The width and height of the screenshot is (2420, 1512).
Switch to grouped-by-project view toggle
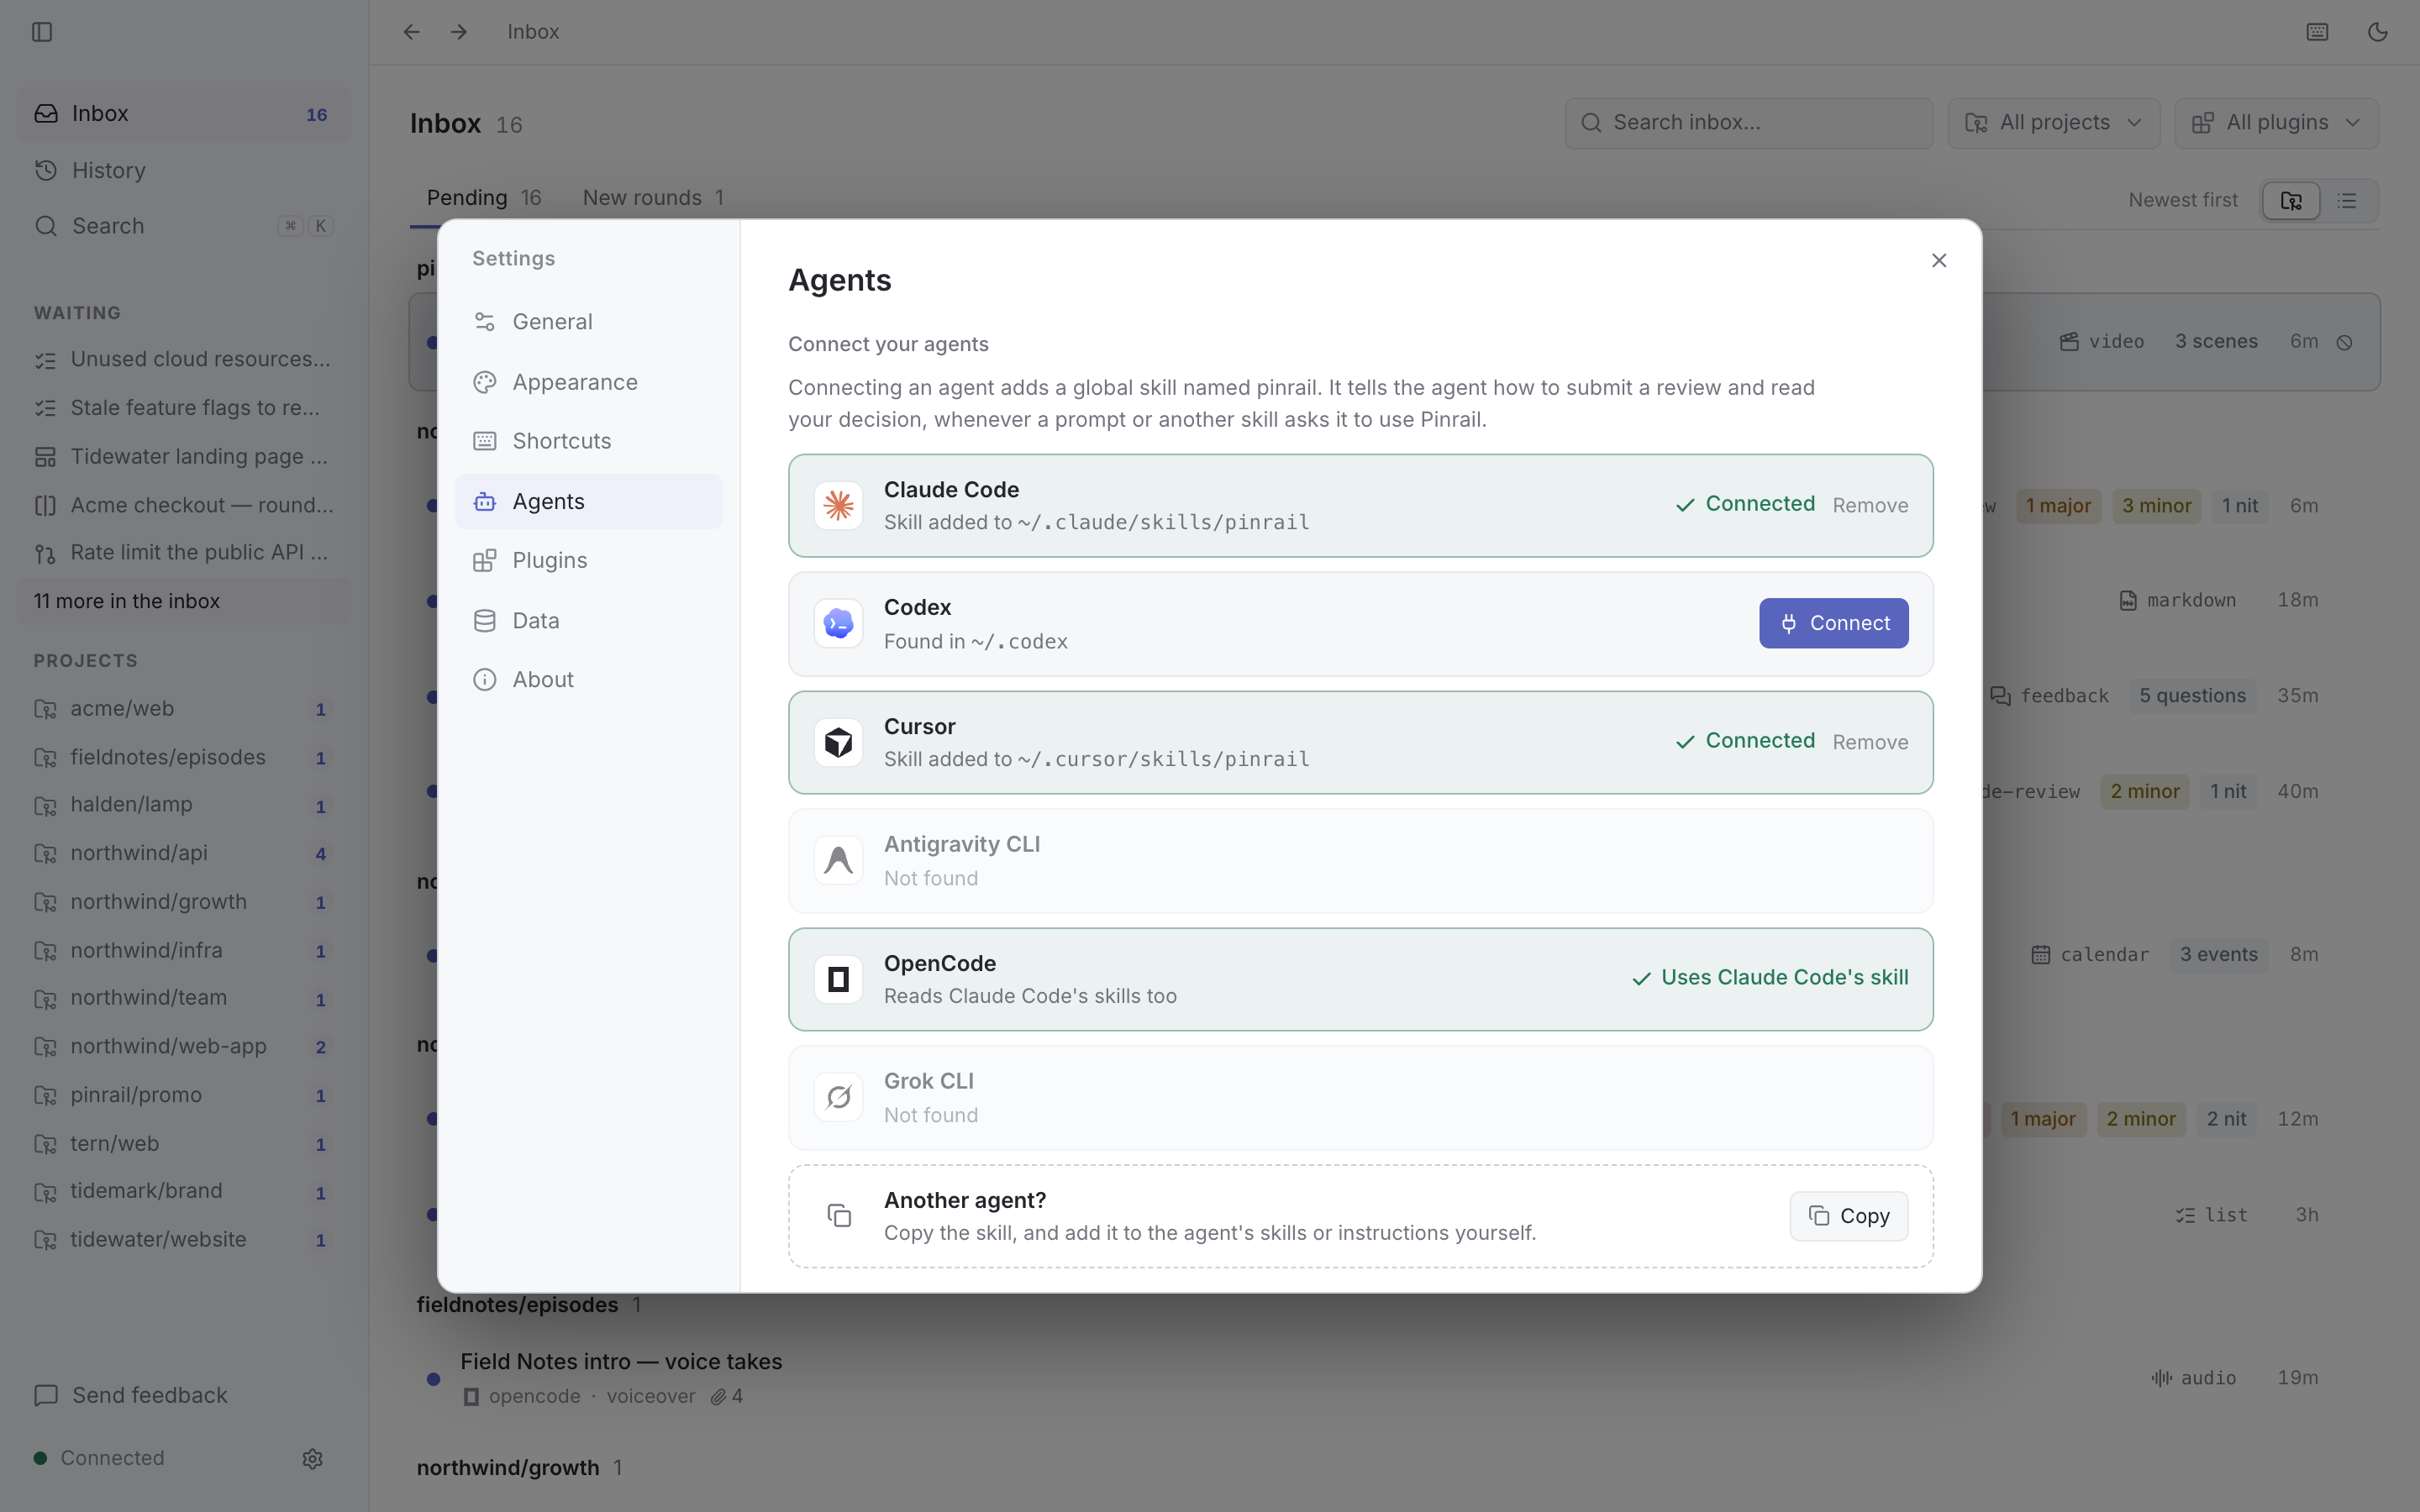click(2291, 200)
